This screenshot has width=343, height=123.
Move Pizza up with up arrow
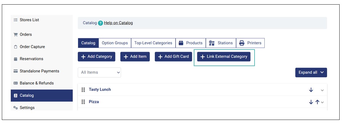coord(318,102)
